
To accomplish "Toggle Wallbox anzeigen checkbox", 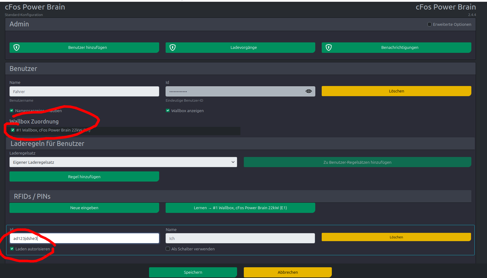I will click(168, 111).
